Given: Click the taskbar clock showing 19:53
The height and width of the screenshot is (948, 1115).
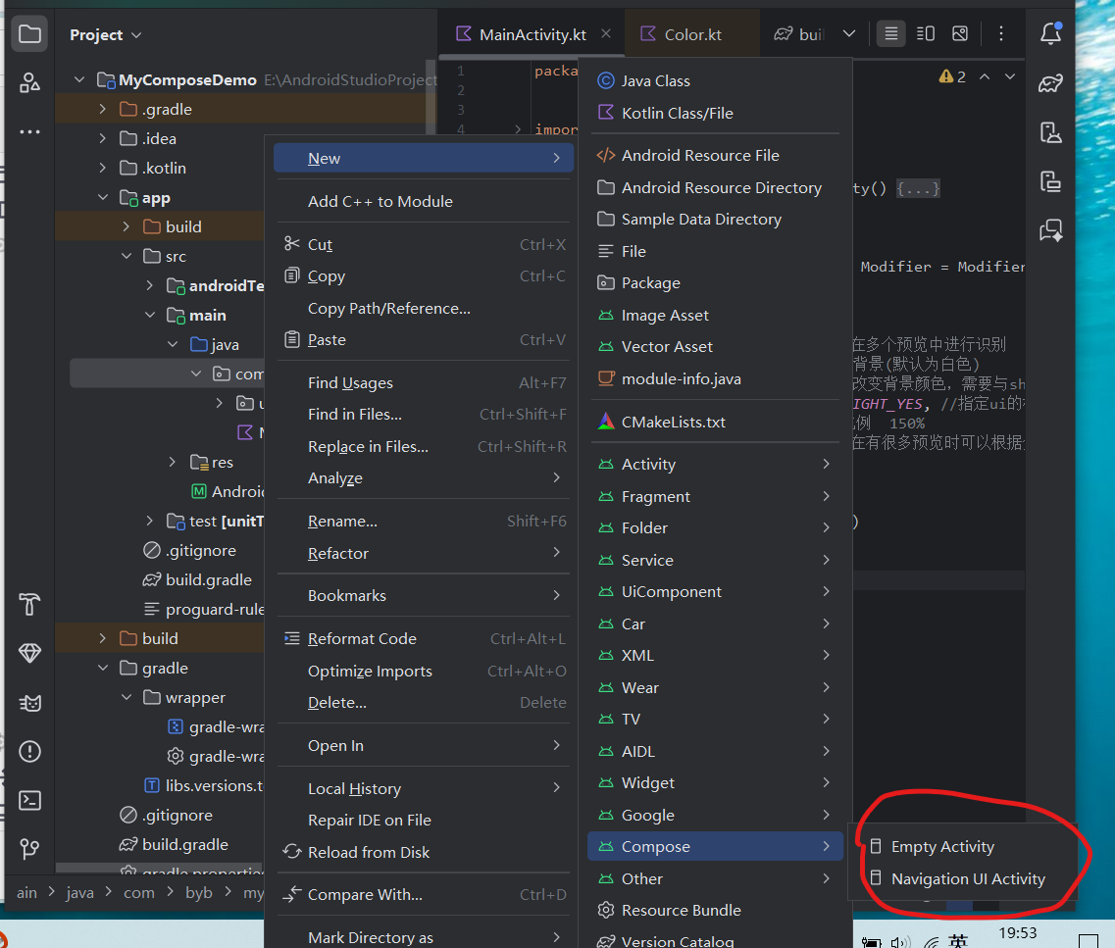Looking at the screenshot, I should coord(1018,932).
